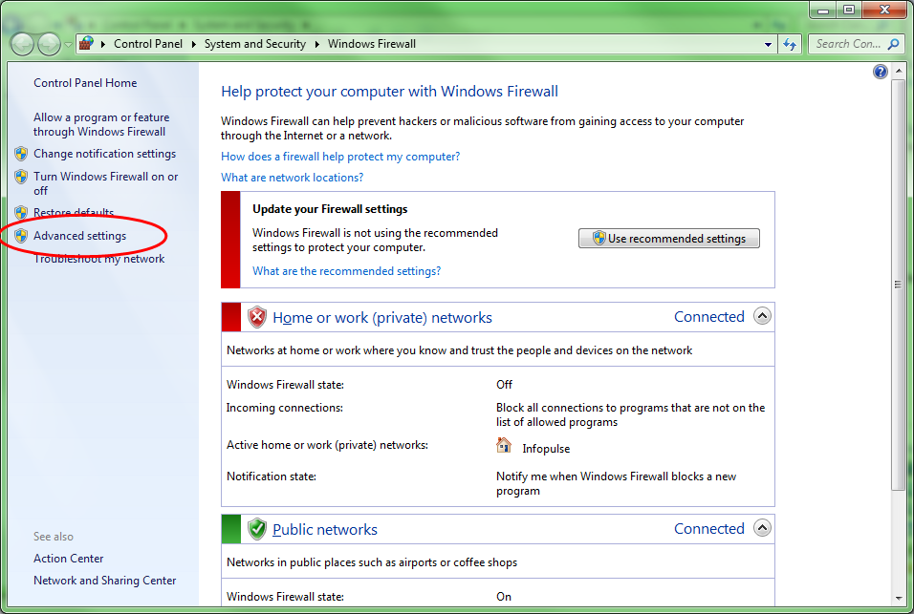Expand arrow before Control Panel breadcrumb
Screen dimensions: 914x614
[x=103, y=44]
